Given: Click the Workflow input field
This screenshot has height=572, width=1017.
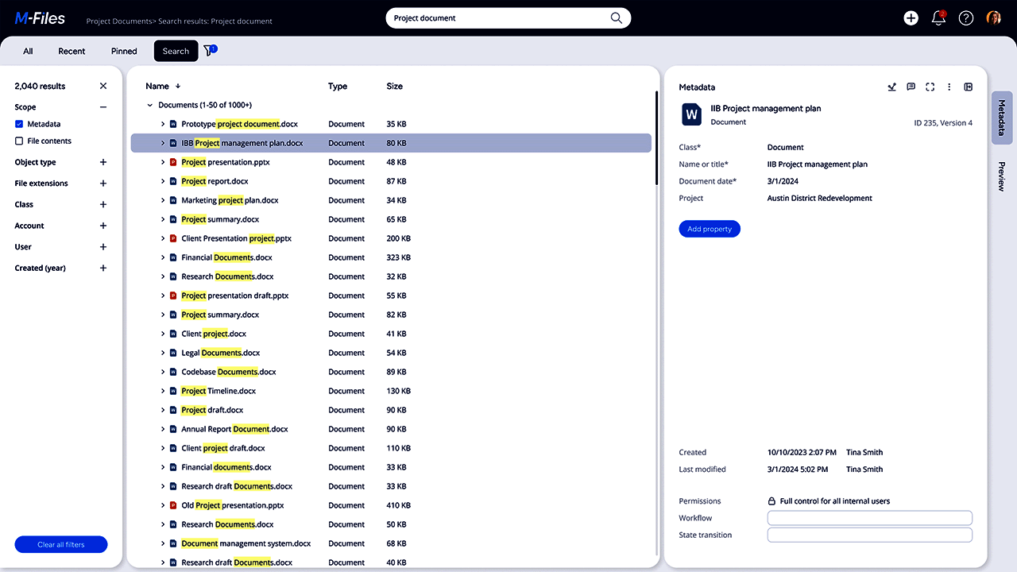Looking at the screenshot, I should (869, 518).
